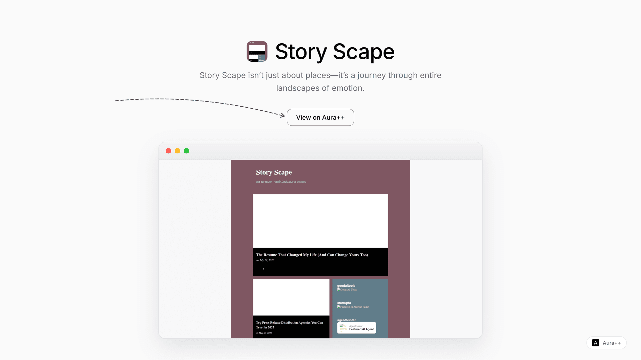Select the Story Scape page heading
This screenshot has height=360, width=641.
(x=335, y=52)
